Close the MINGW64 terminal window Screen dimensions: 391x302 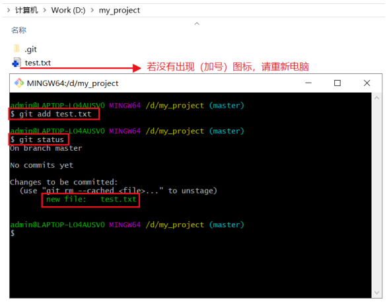(367, 83)
